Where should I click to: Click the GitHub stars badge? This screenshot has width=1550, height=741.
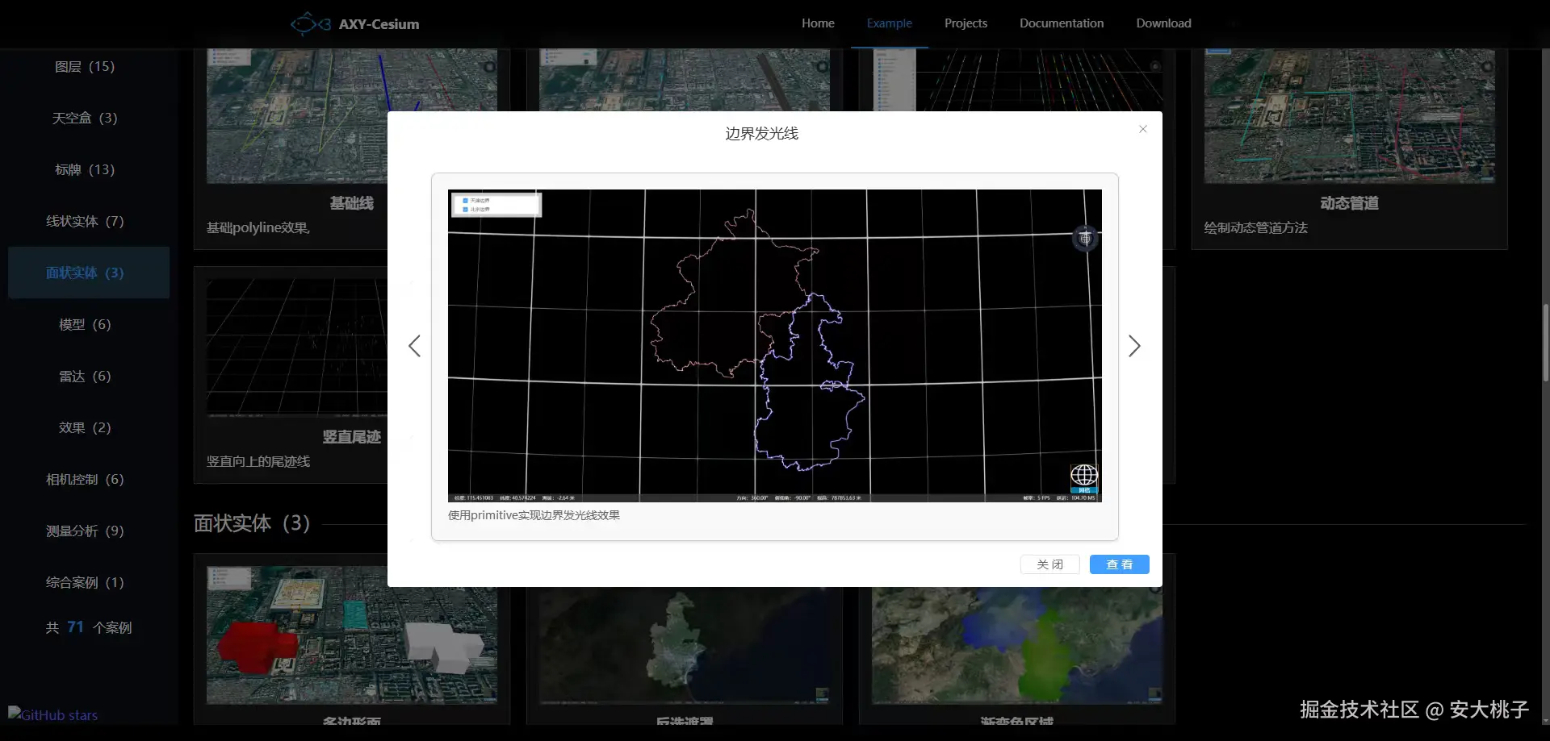point(53,714)
